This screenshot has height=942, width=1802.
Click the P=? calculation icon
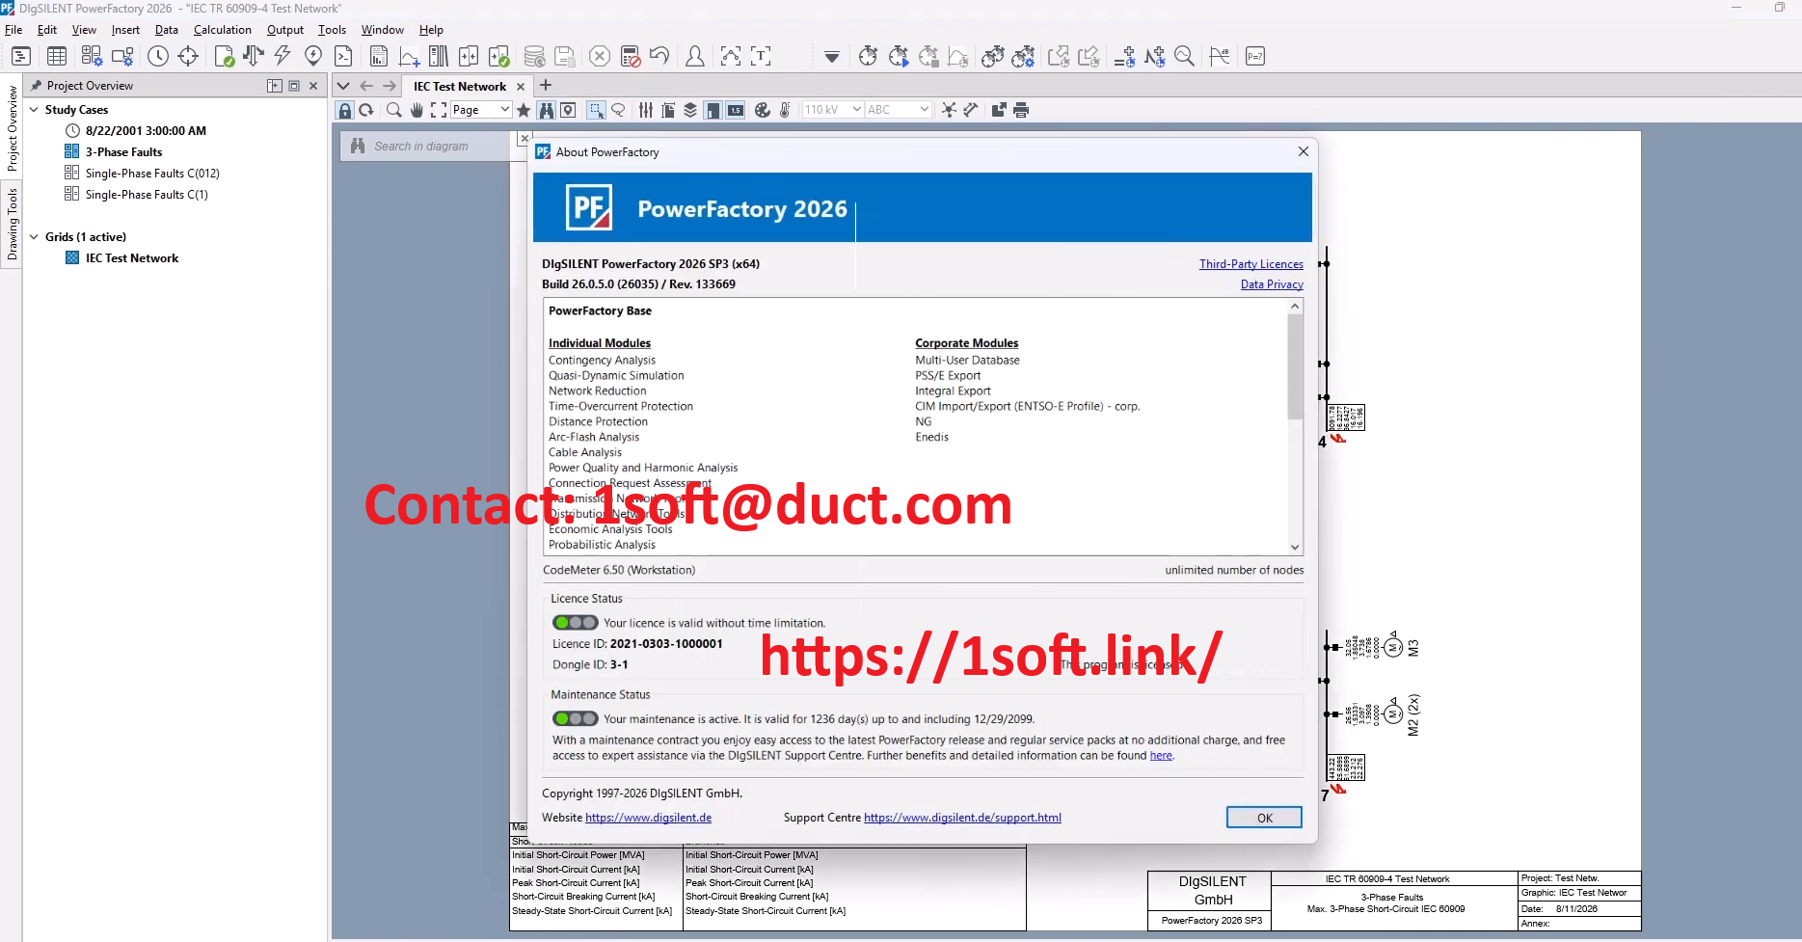pyautogui.click(x=1255, y=56)
